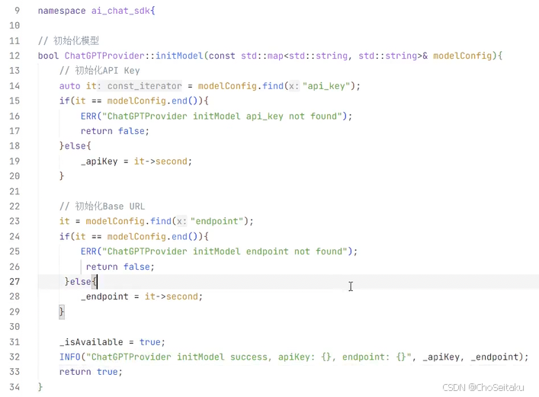The width and height of the screenshot is (539, 397).
Task: Place cursor on ChatGPTProvider in the function signature
Action: pos(104,56)
